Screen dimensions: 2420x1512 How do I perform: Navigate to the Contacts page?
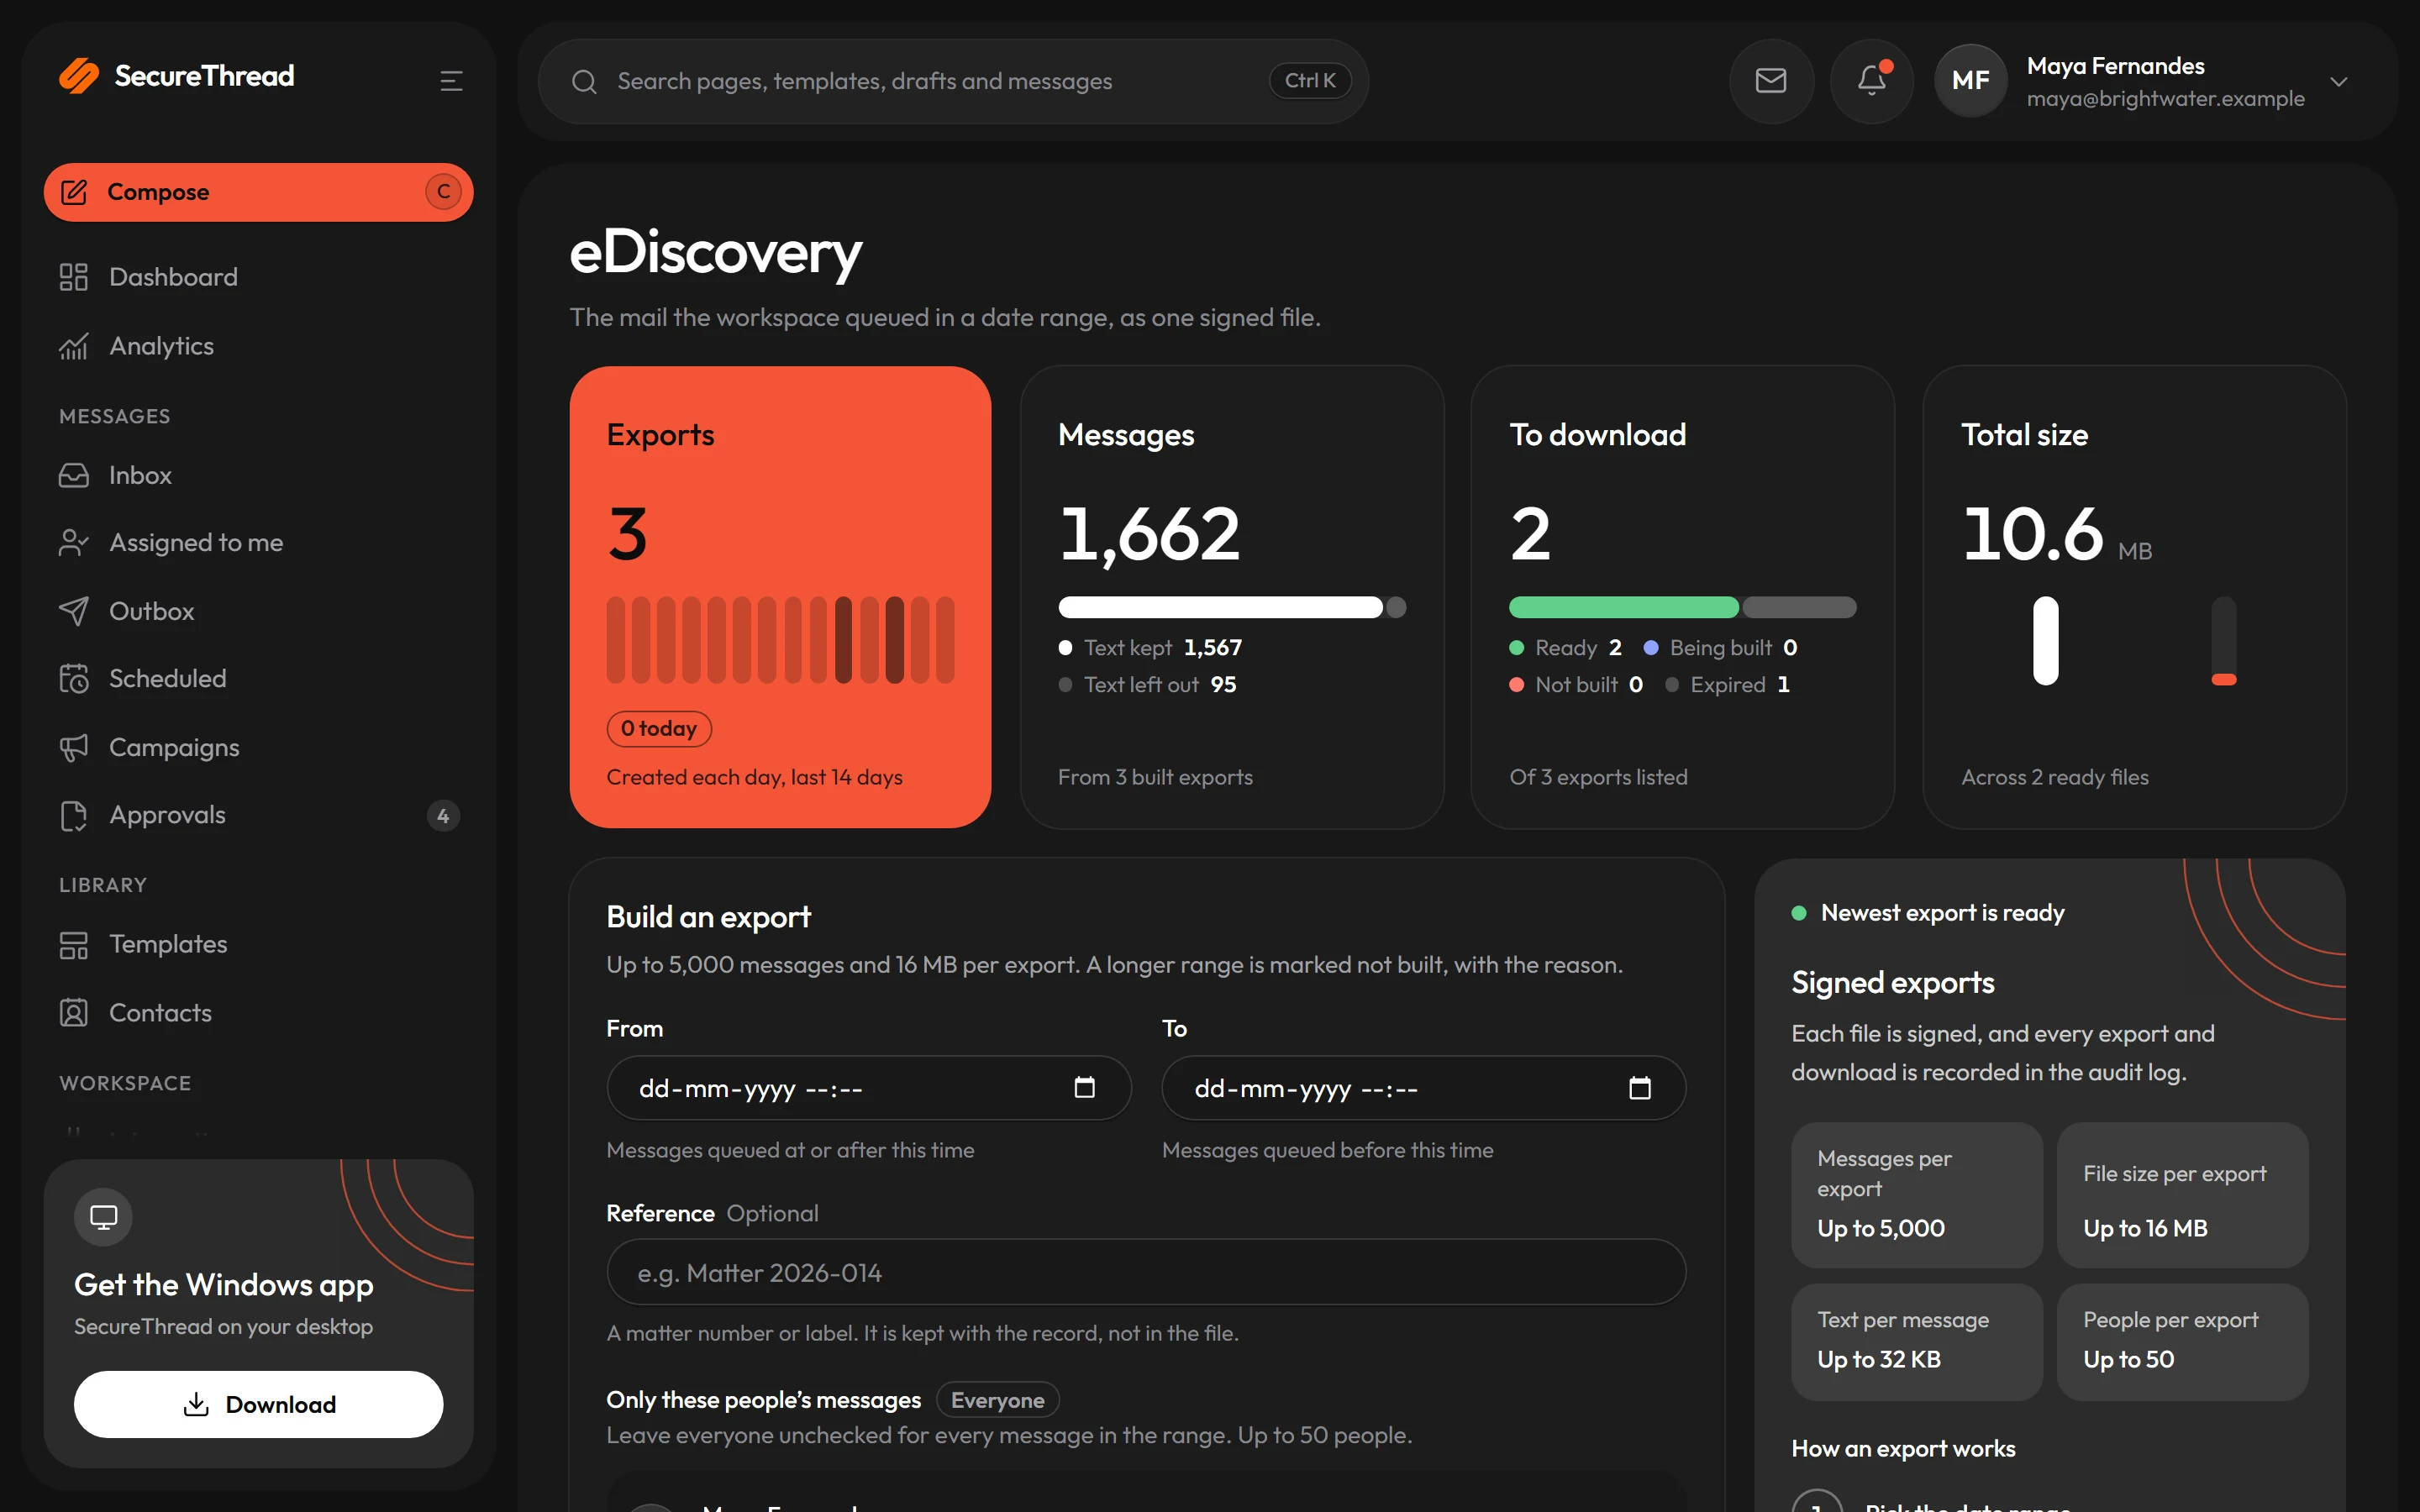point(259,1013)
